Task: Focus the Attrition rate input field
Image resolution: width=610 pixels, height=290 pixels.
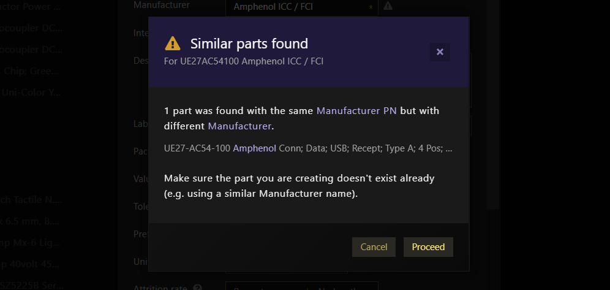Action: click(x=301, y=286)
